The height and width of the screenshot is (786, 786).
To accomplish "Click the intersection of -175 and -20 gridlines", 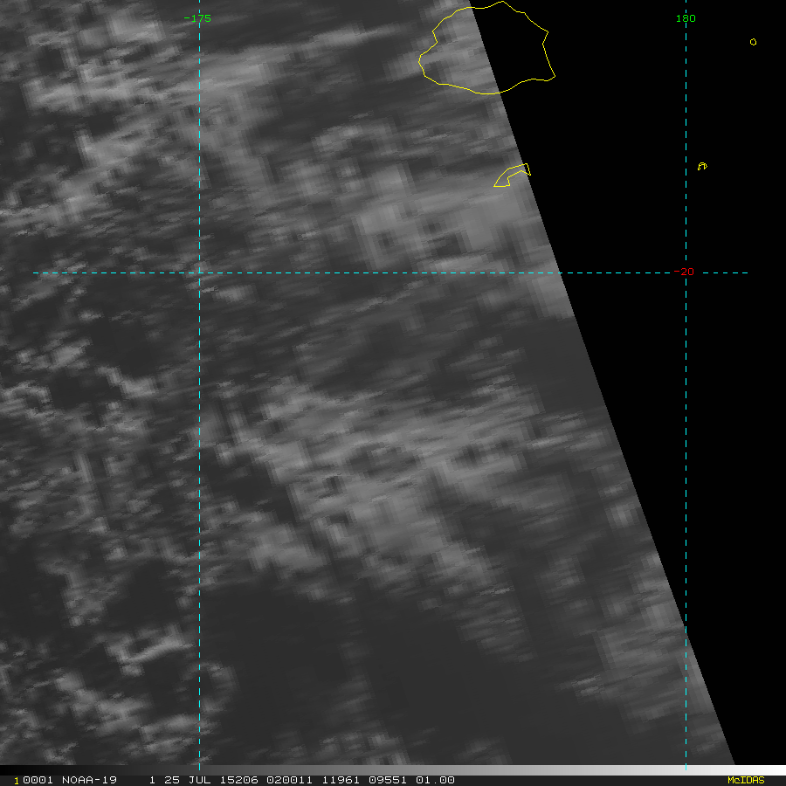I will [199, 272].
